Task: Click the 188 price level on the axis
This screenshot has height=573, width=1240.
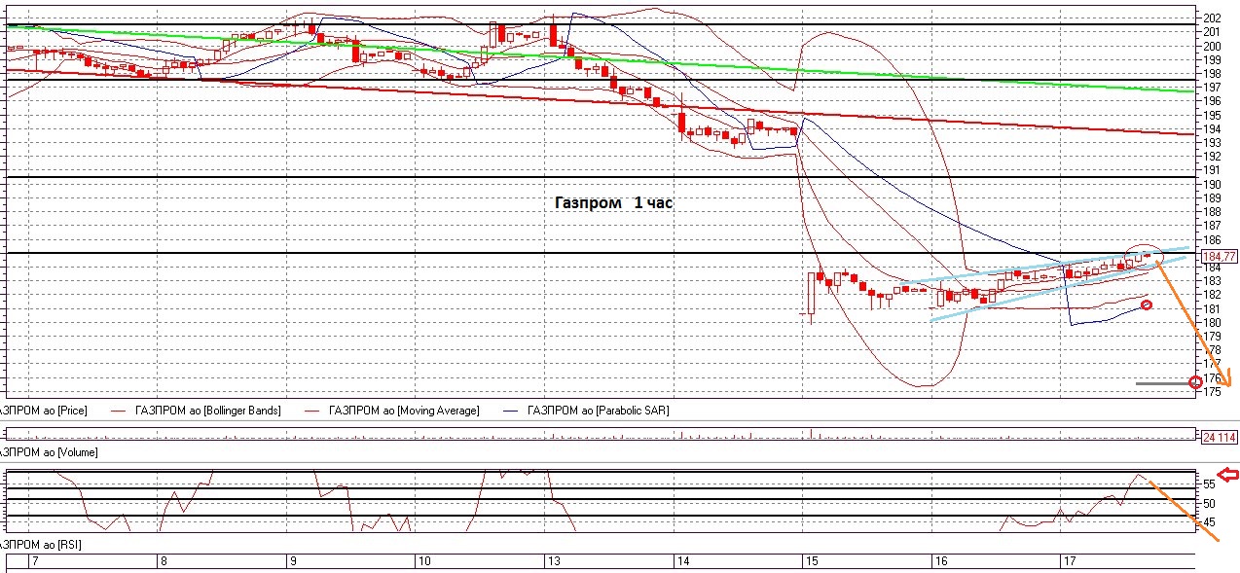Action: tap(1213, 211)
